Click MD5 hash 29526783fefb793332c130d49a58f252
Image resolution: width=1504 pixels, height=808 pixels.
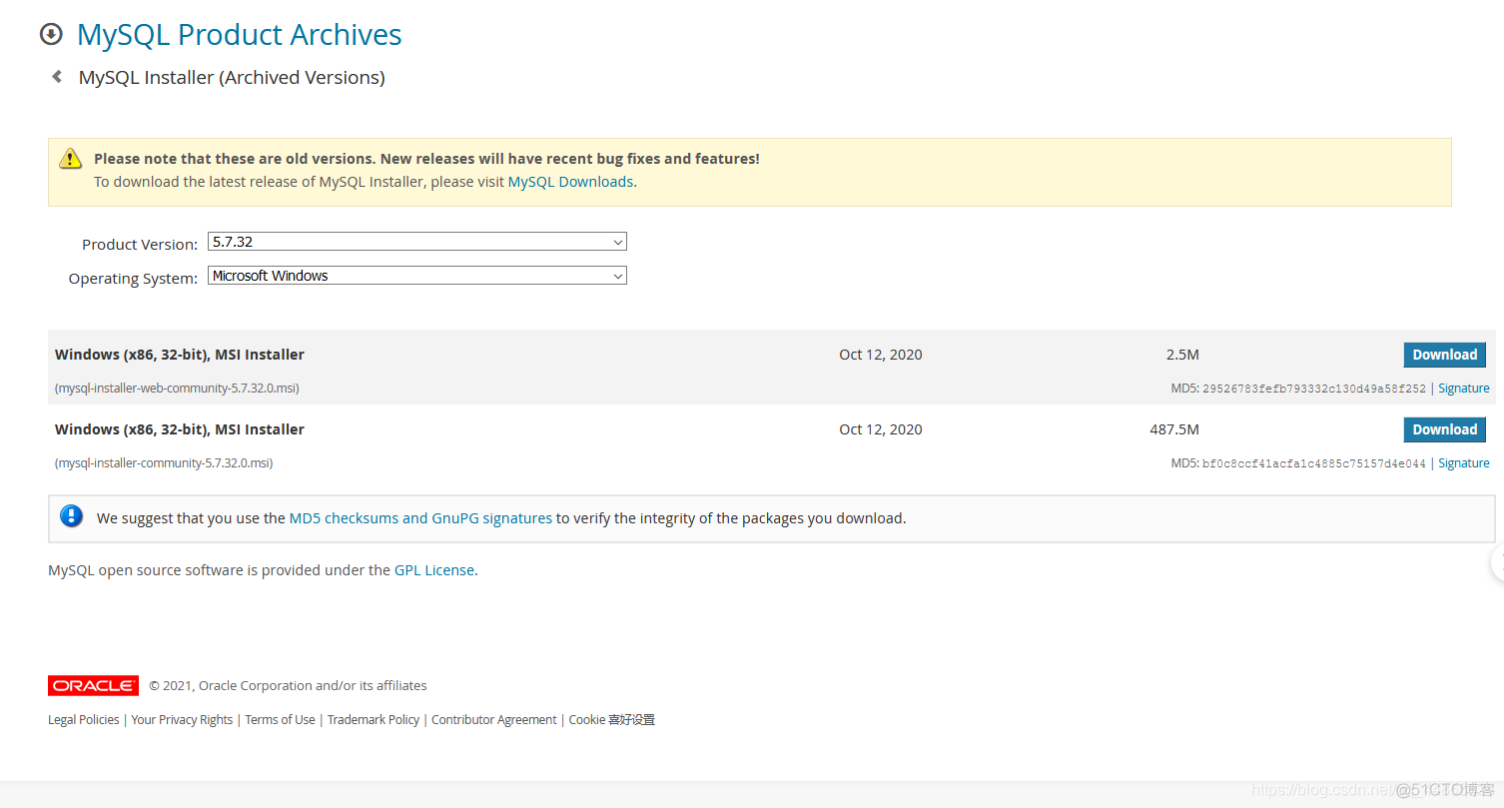click(1314, 390)
